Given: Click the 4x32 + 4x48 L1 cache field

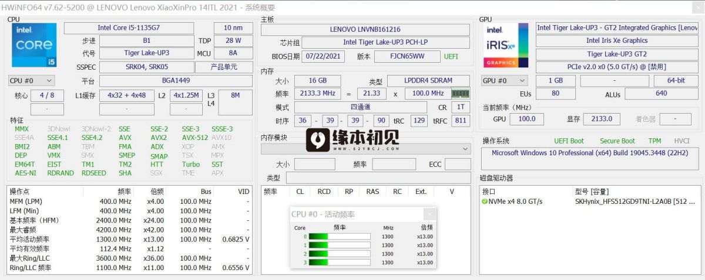Looking at the screenshot, I should tap(126, 95).
